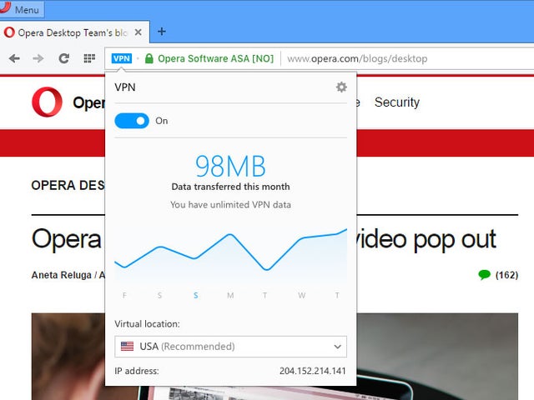Click the Aneta Reluga author link
This screenshot has width=534, height=400.
[x=63, y=275]
